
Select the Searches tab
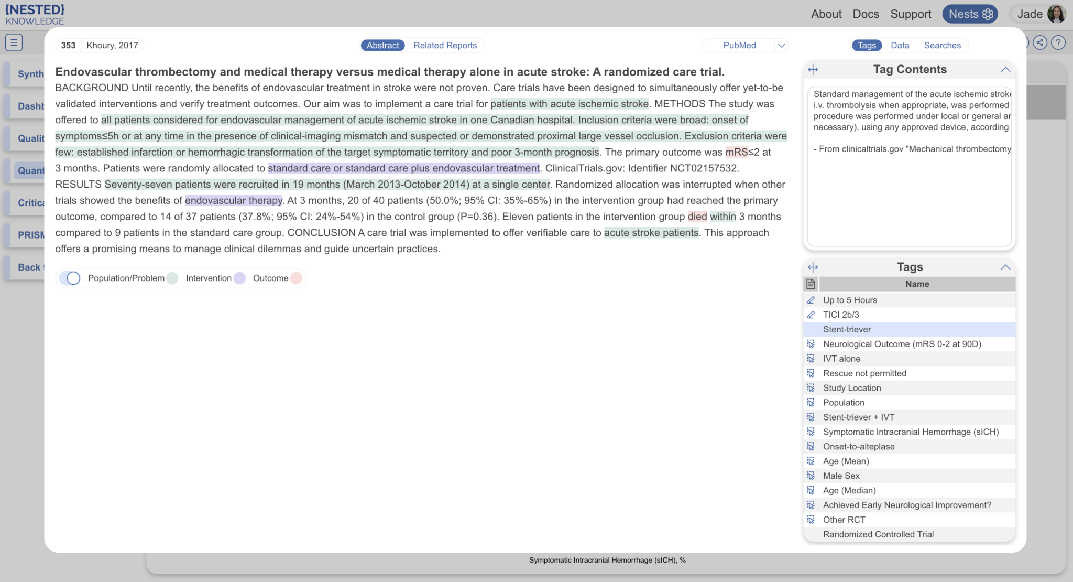942,45
